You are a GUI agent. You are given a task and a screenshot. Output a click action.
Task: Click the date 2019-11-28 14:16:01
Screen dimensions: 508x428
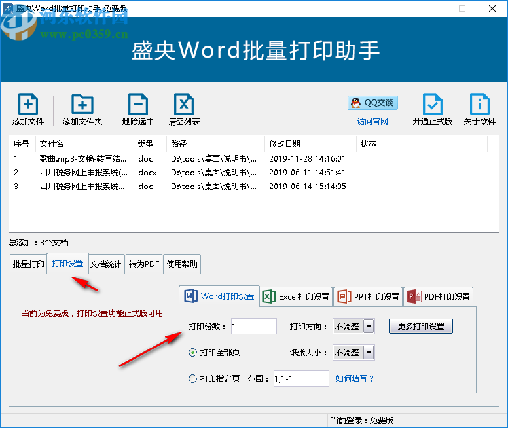tap(307, 159)
